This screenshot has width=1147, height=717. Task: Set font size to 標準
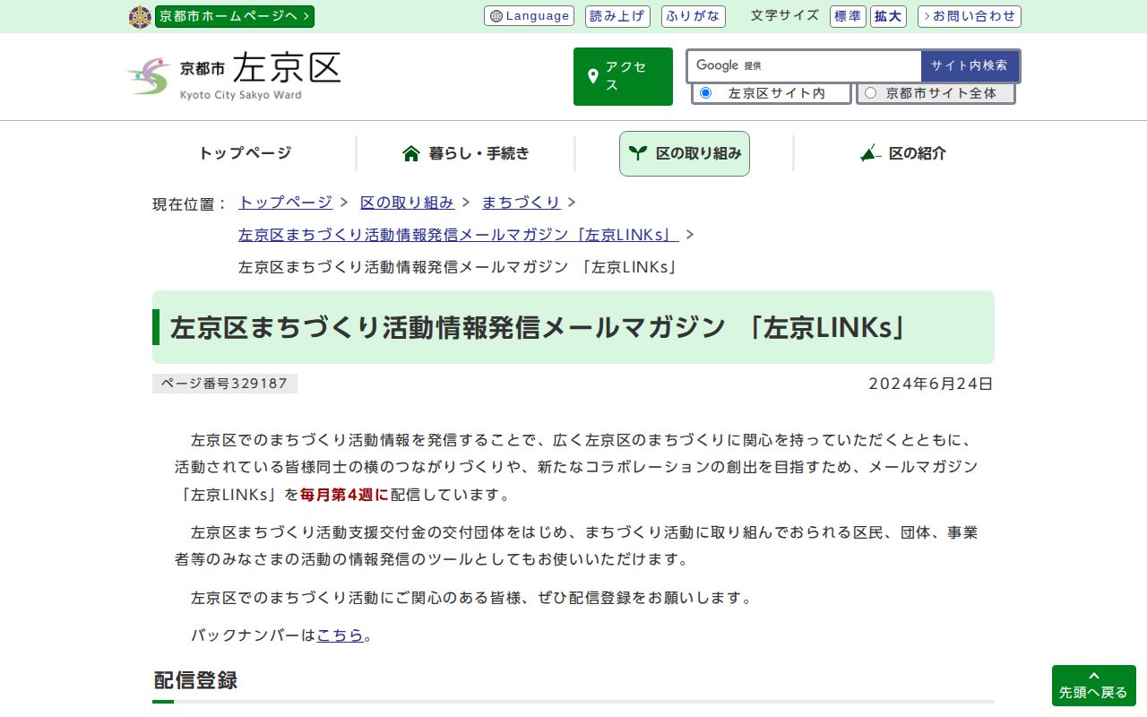848,16
